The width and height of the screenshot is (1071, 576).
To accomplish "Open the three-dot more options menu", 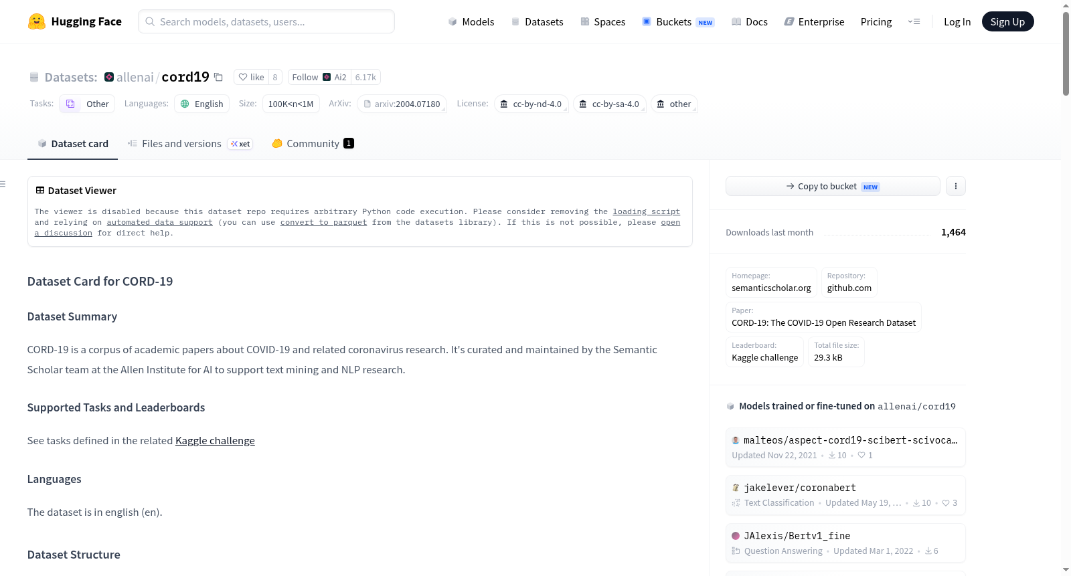I will point(955,186).
